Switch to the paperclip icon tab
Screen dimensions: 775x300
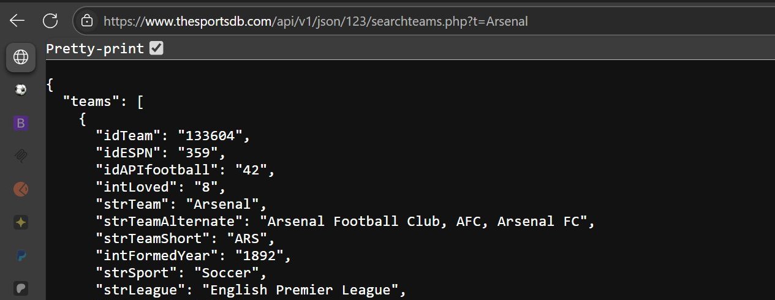(x=21, y=156)
